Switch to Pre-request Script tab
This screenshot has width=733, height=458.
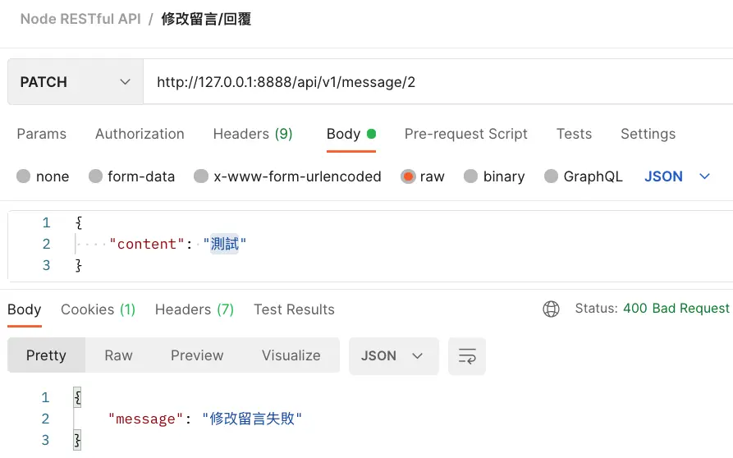click(x=465, y=134)
